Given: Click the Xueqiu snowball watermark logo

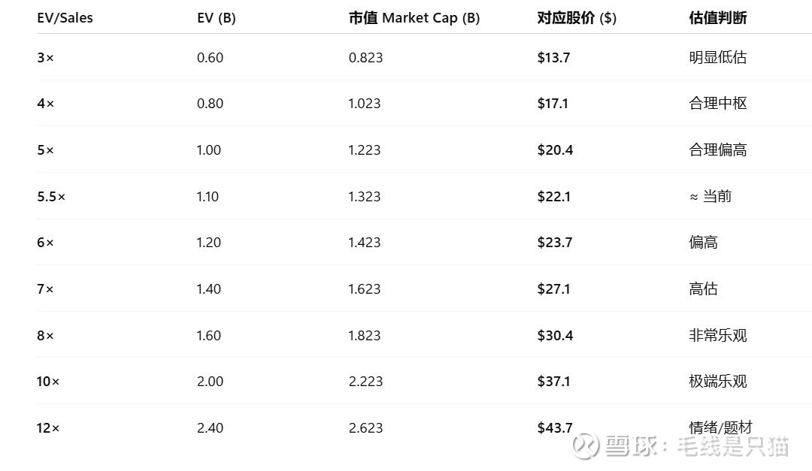Looking at the screenshot, I should (x=586, y=446).
